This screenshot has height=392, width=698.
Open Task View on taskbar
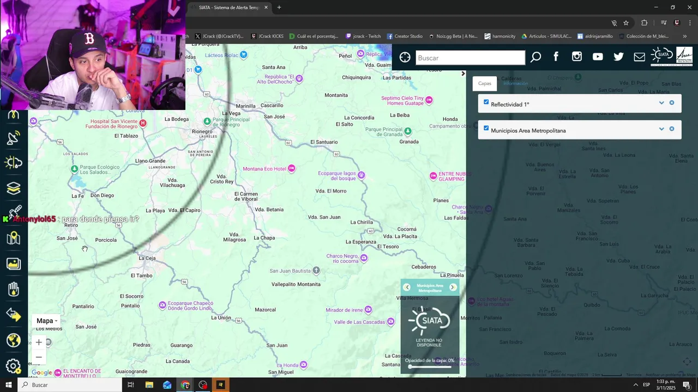pyautogui.click(x=131, y=385)
